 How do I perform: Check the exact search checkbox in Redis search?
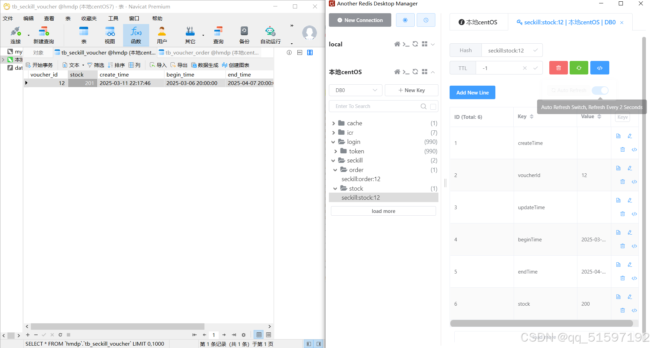point(433,107)
